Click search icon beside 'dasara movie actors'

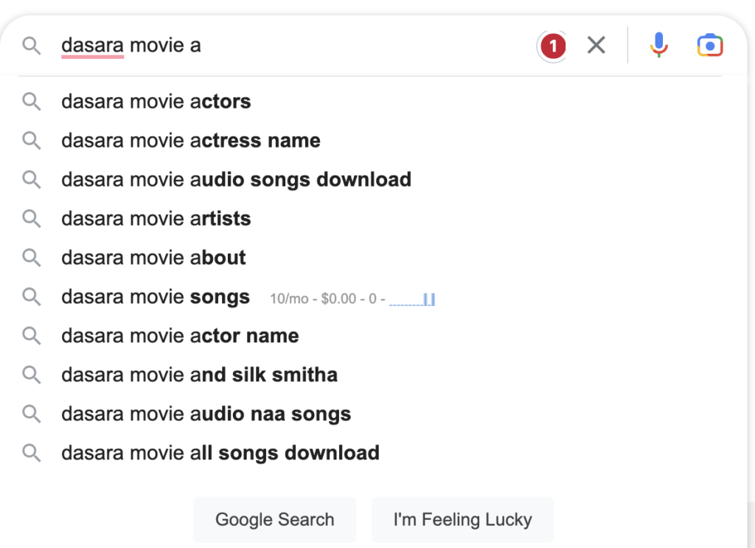[x=31, y=102]
